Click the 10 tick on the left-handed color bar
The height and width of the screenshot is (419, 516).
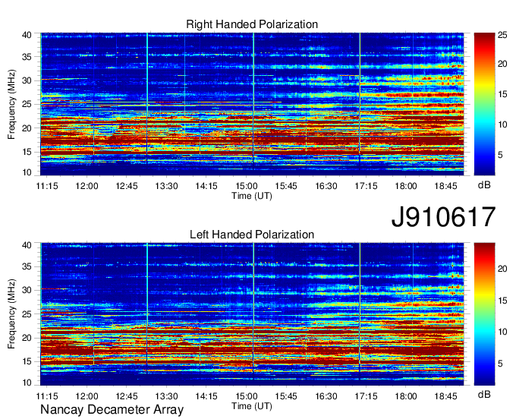coord(502,332)
